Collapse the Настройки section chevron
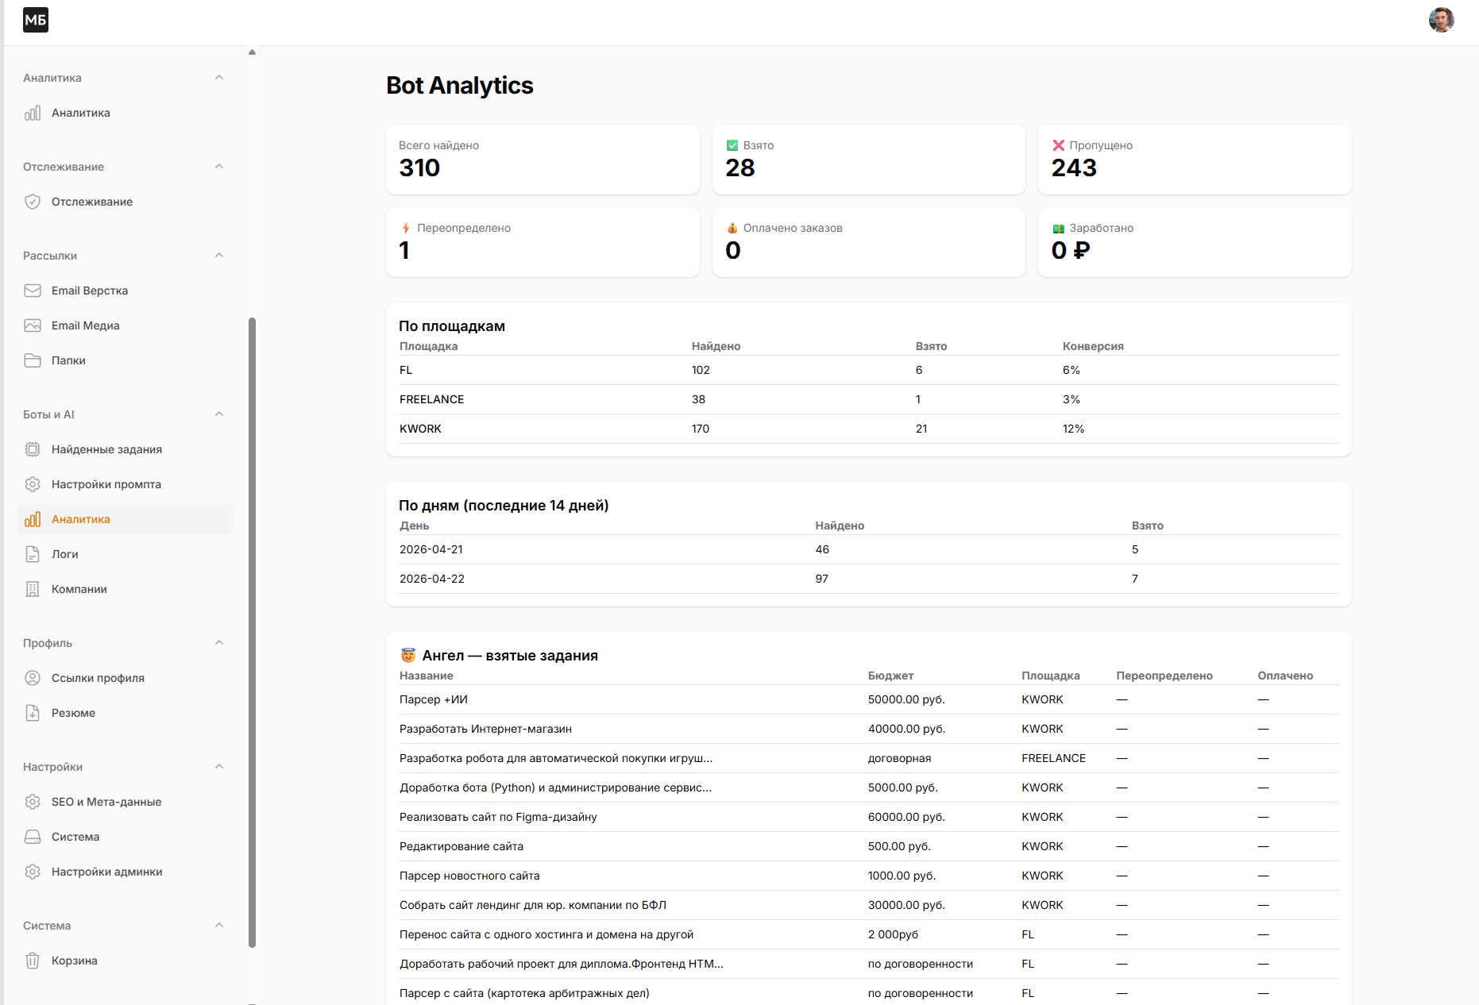This screenshot has width=1479, height=1005. pyautogui.click(x=219, y=767)
